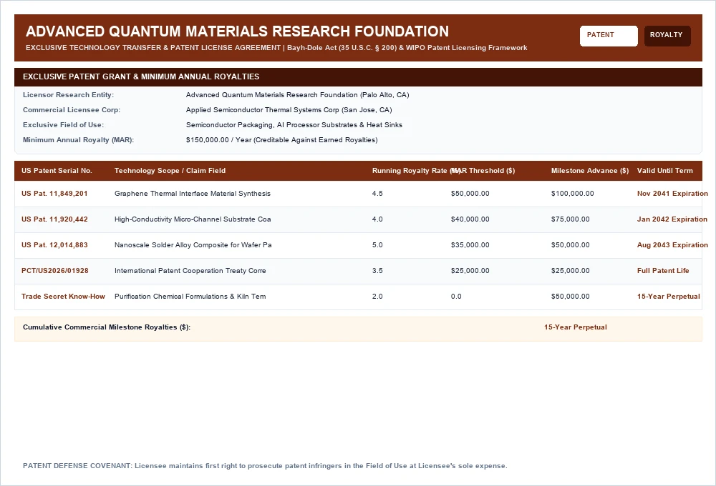
Task: Select the $35,000.00 MAR threshold
Action: (x=470, y=245)
